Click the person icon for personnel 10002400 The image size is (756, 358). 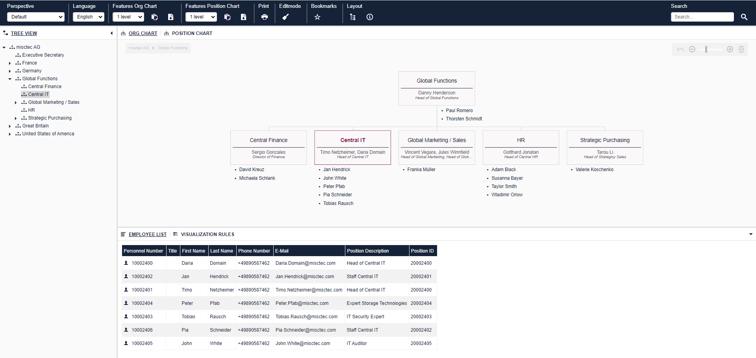point(126,263)
